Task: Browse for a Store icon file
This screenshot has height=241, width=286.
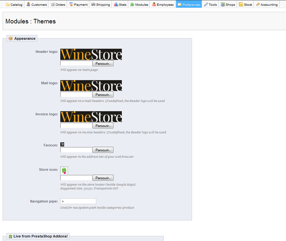Action: pos(103,178)
